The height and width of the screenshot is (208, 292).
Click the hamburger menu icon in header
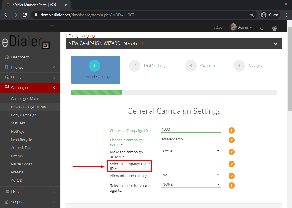(x=52, y=26)
